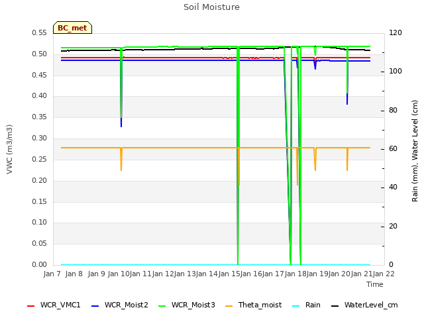This screenshot has height=318, width=424.
Task: Click the 0.15 left axis tick label
Action: click(x=39, y=201)
